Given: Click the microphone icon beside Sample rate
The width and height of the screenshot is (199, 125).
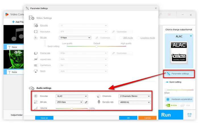Looking at the screenshot, I should 99,102.
